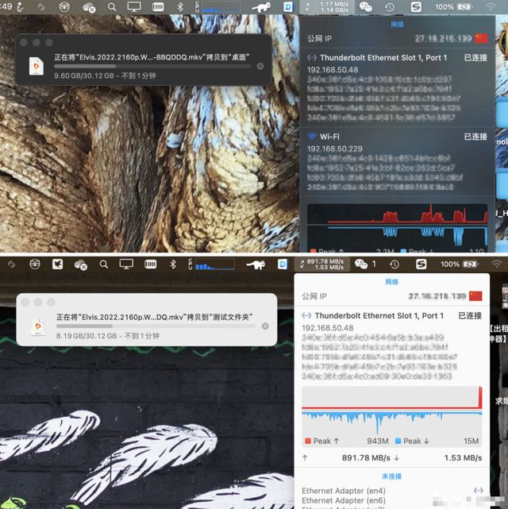Click the Sogou S input icon in bottom bar
508x509 pixels.
[x=421, y=264]
